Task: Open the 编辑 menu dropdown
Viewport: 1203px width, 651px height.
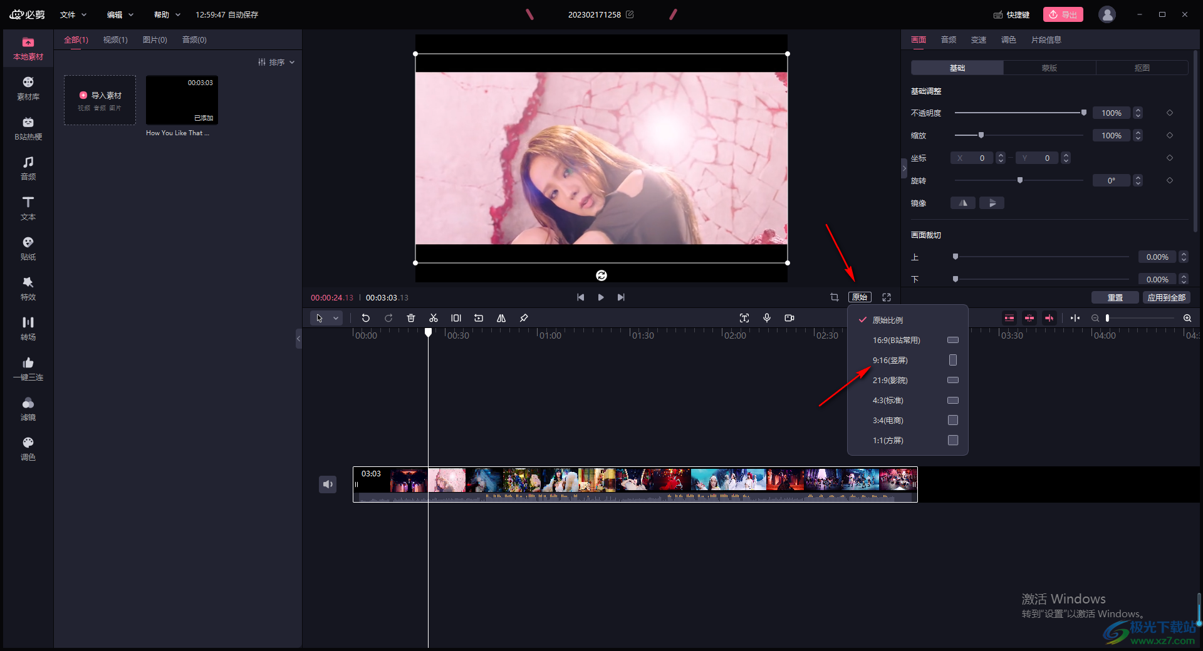Action: (x=120, y=14)
